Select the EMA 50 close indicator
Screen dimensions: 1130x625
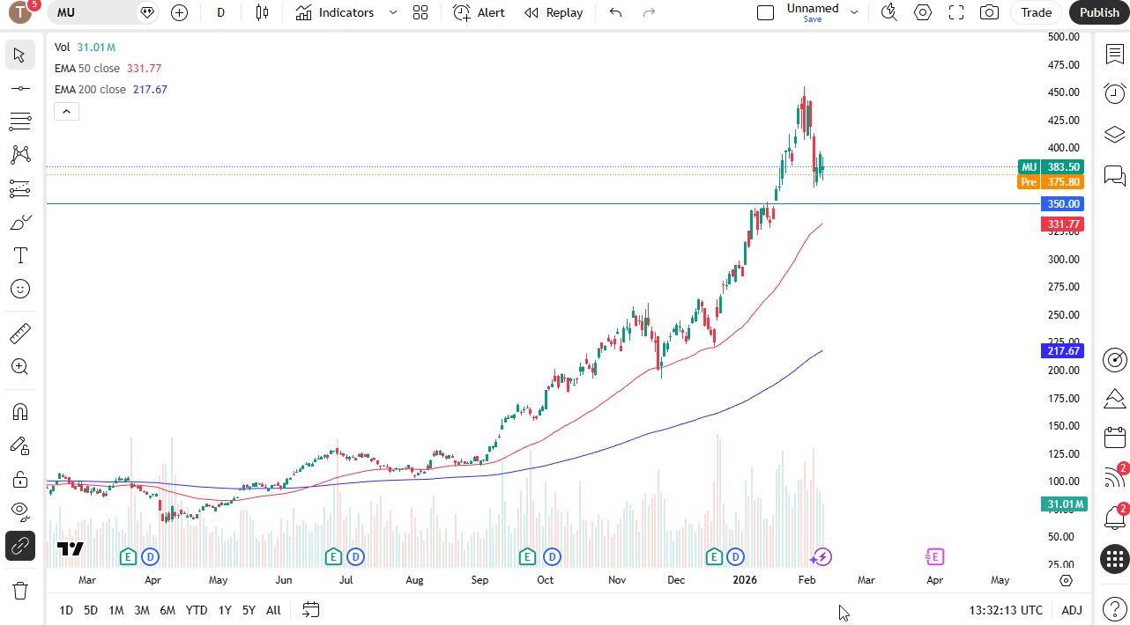(88, 68)
